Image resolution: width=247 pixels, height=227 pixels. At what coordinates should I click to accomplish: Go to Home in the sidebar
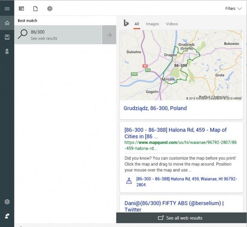[x=7, y=23]
